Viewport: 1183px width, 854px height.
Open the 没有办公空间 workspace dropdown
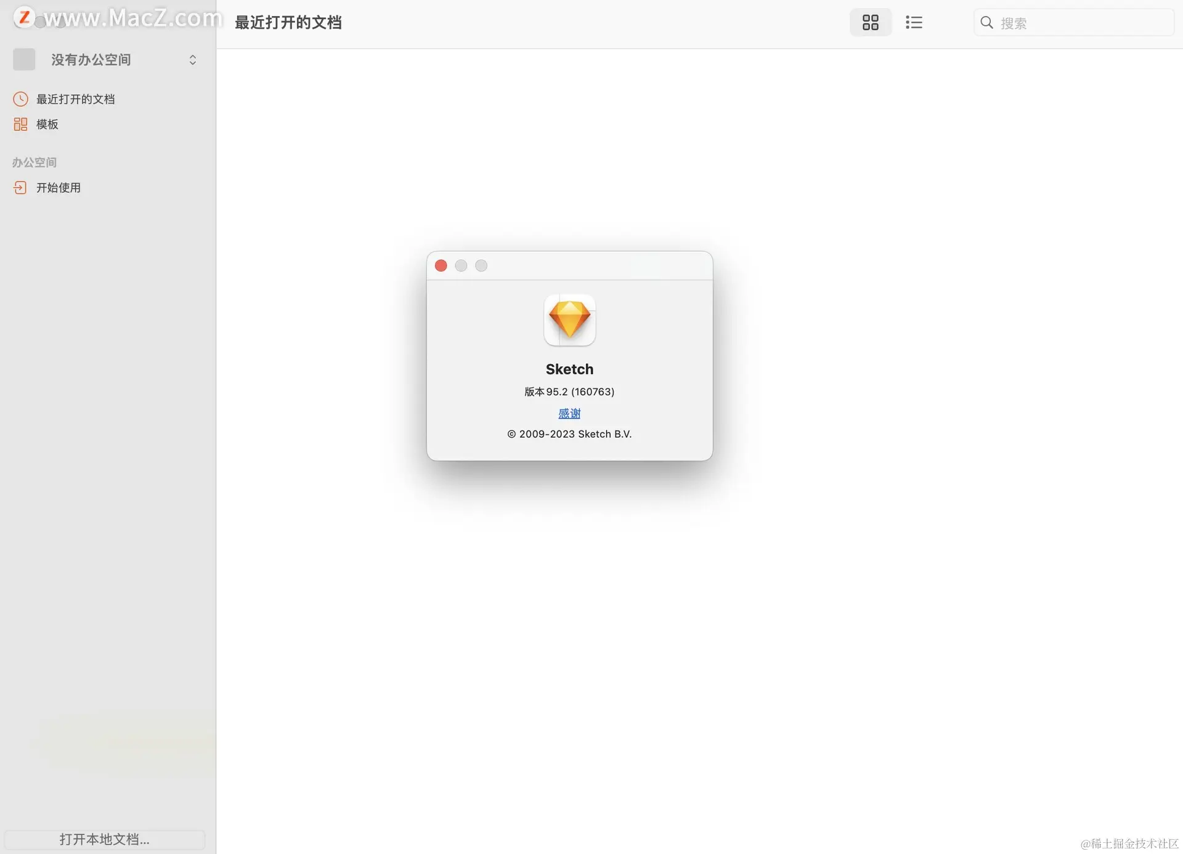tap(91, 60)
